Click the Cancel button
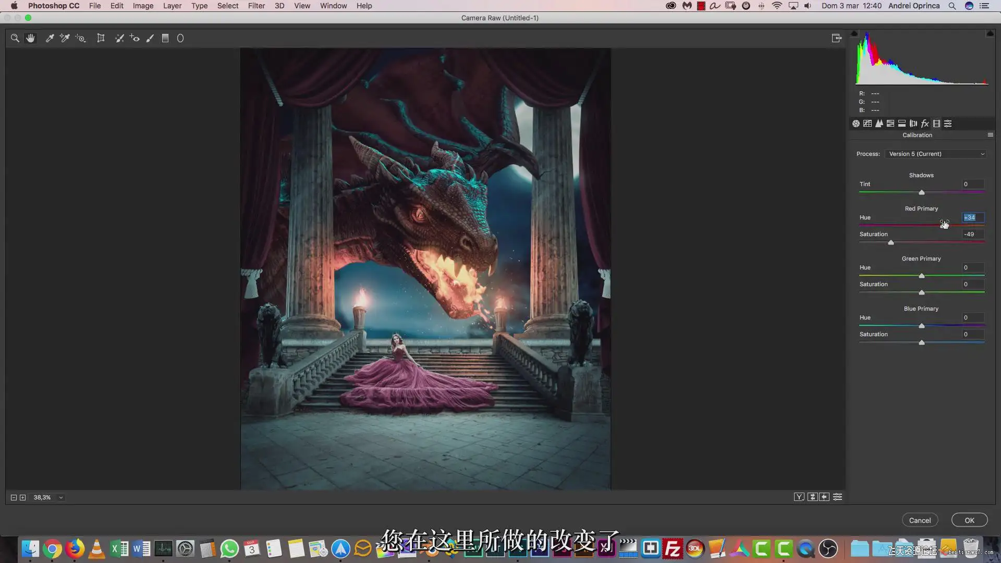Viewport: 1001px width, 563px height. tap(920, 520)
